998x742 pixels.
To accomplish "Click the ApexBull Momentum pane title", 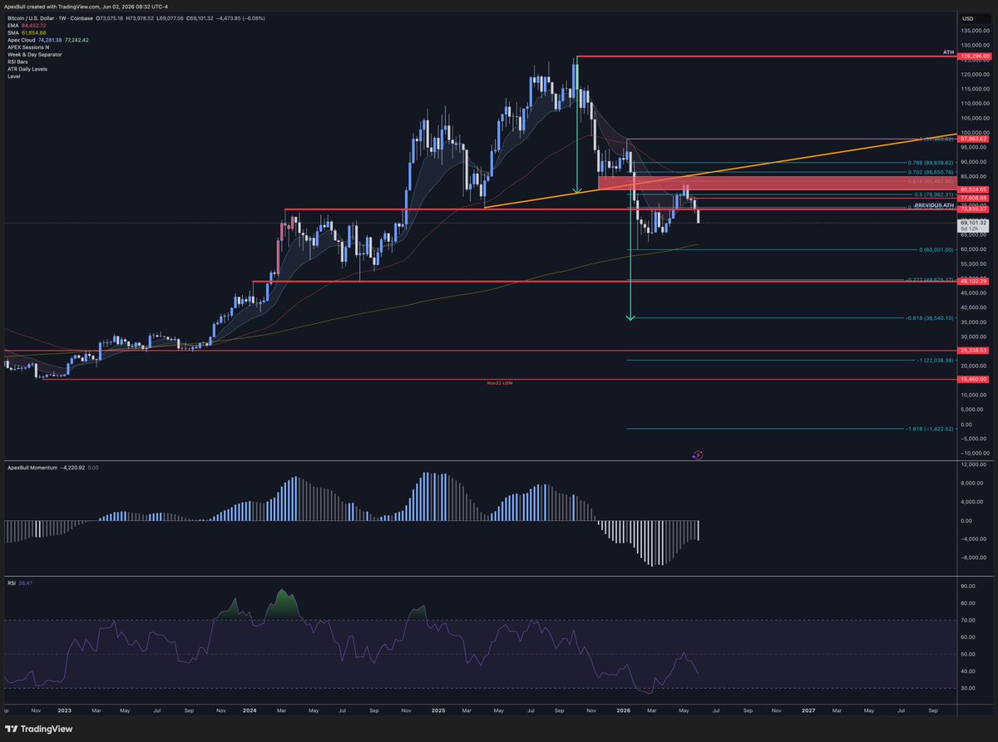I will pos(32,468).
